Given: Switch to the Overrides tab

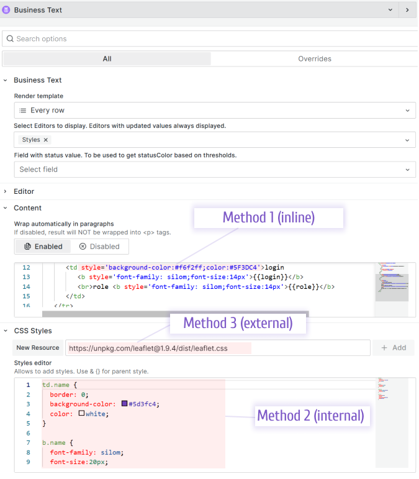Looking at the screenshot, I should tap(315, 59).
